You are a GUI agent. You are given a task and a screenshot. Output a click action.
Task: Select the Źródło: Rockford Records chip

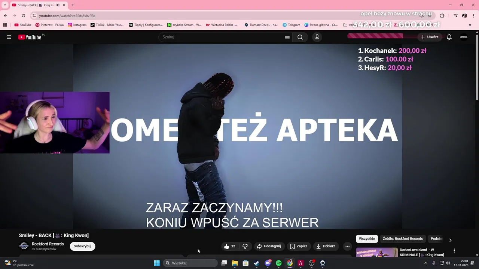pyautogui.click(x=403, y=239)
